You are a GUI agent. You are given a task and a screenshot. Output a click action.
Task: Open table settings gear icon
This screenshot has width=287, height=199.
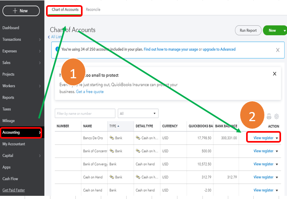[x=276, y=116]
